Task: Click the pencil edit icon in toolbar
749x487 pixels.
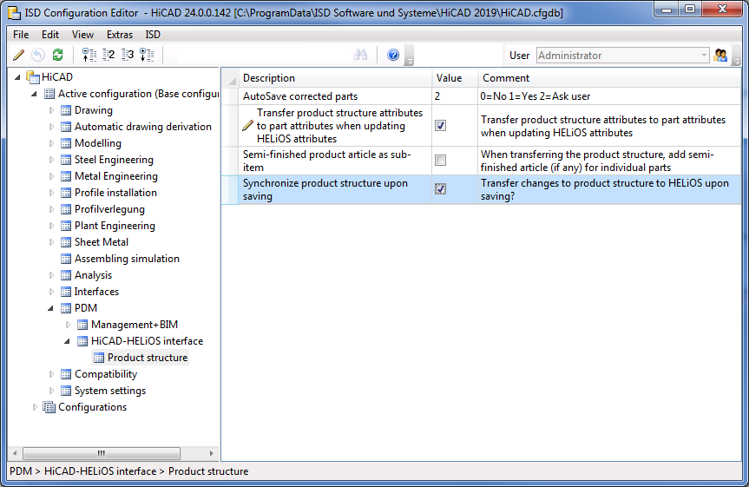Action: click(18, 55)
